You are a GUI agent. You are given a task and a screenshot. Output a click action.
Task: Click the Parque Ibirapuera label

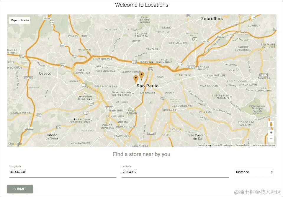pos(132,112)
